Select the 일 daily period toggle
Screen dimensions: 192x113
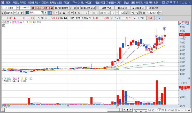point(50,13)
